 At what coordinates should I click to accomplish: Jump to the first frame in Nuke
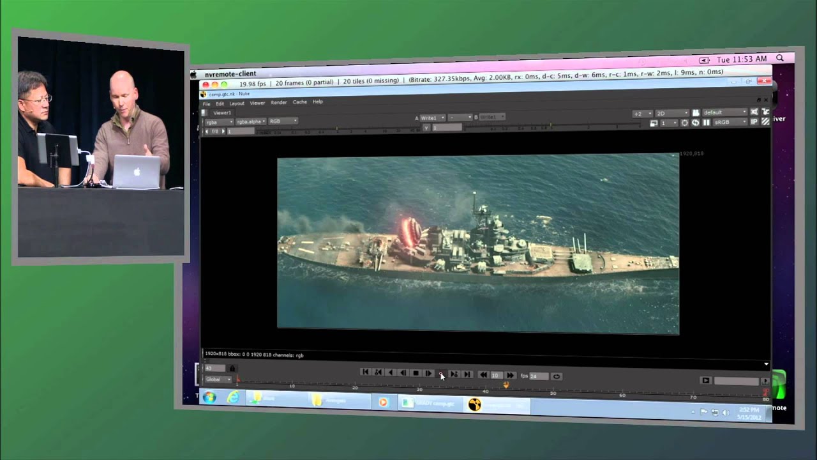365,372
